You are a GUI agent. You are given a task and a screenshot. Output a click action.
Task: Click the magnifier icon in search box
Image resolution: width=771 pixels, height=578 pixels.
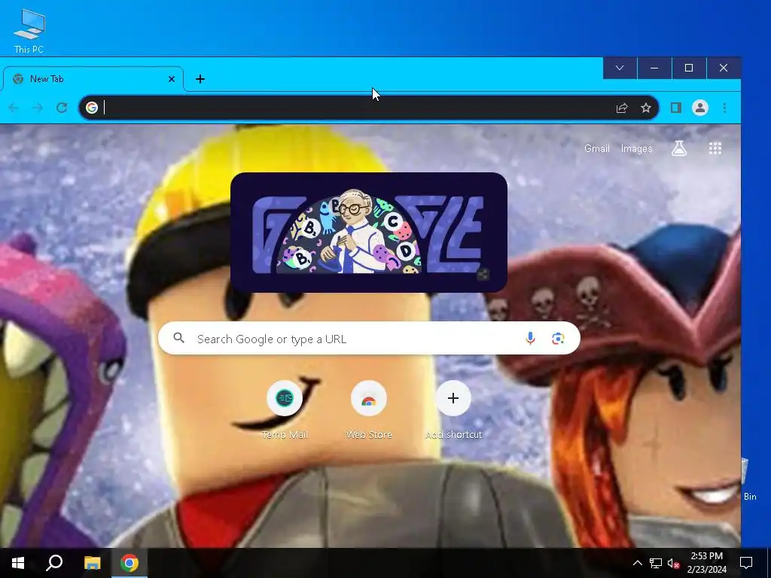[x=179, y=338]
